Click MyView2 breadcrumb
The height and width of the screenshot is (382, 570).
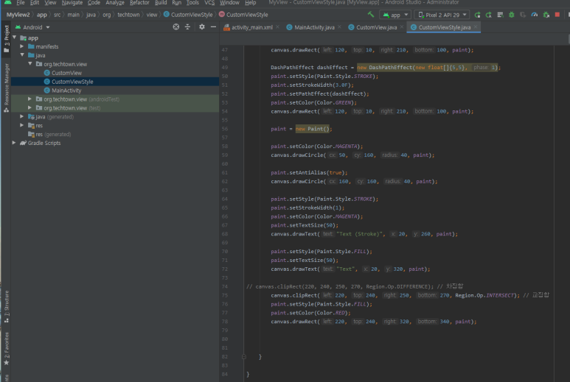pyautogui.click(x=18, y=15)
